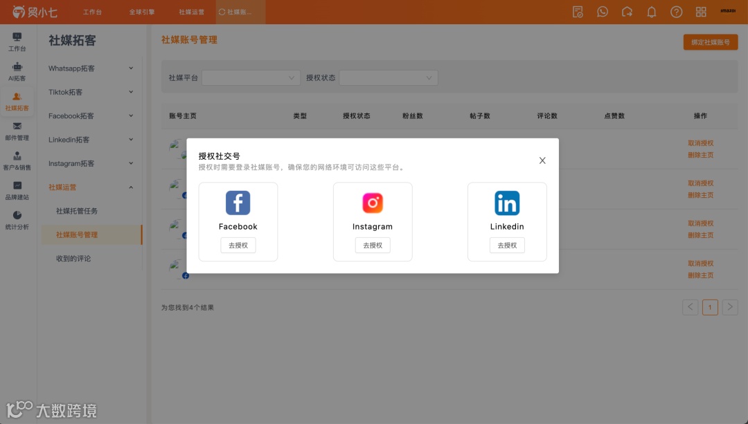Screen dimensions: 748x424
Task: Open the WhatsApp chat icon in header
Action: pyautogui.click(x=603, y=12)
